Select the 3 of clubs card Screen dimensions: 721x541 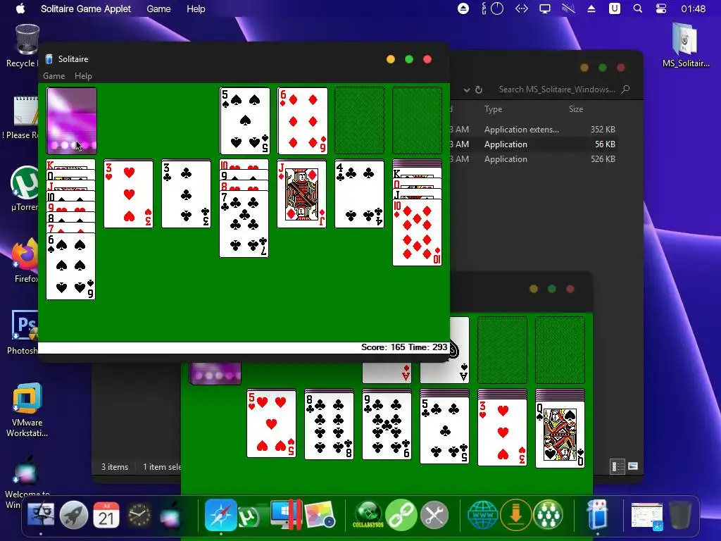(x=186, y=194)
